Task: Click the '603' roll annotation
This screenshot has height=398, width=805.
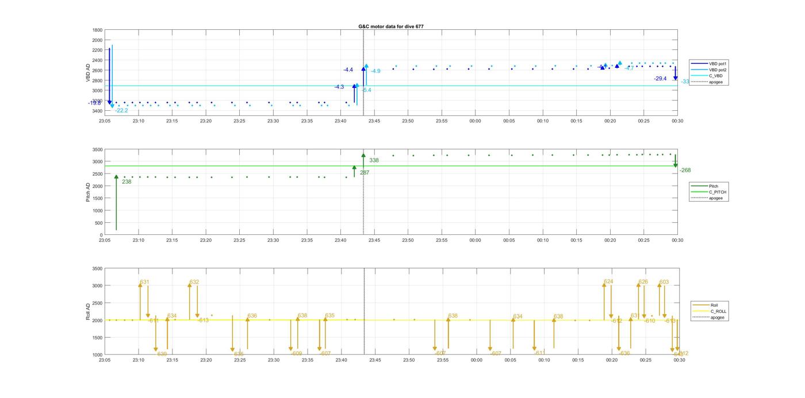Action: [664, 282]
